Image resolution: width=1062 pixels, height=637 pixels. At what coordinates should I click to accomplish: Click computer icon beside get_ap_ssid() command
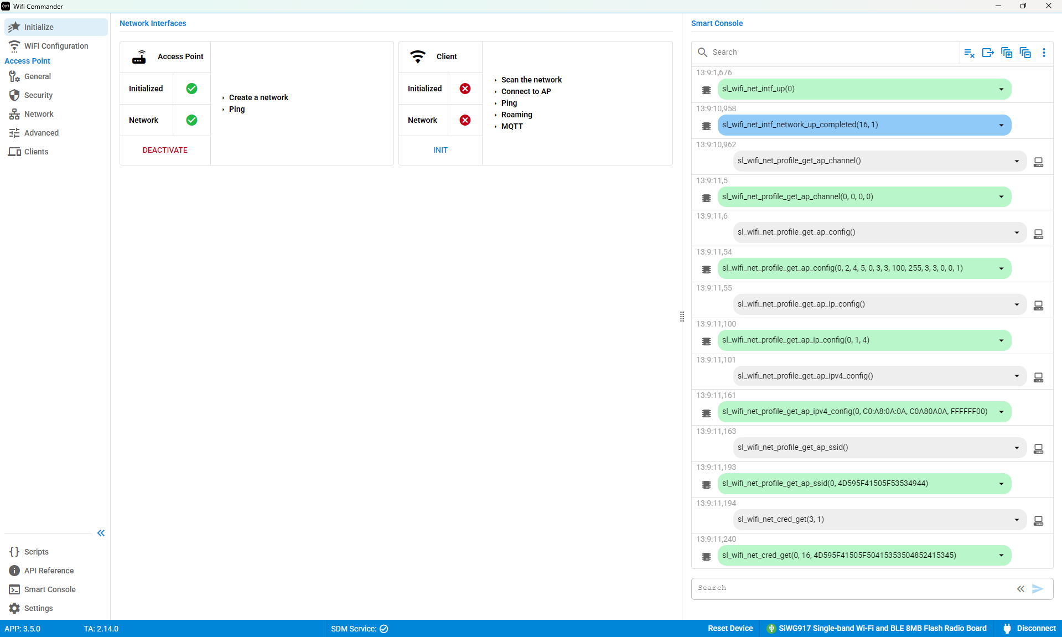point(1039,449)
